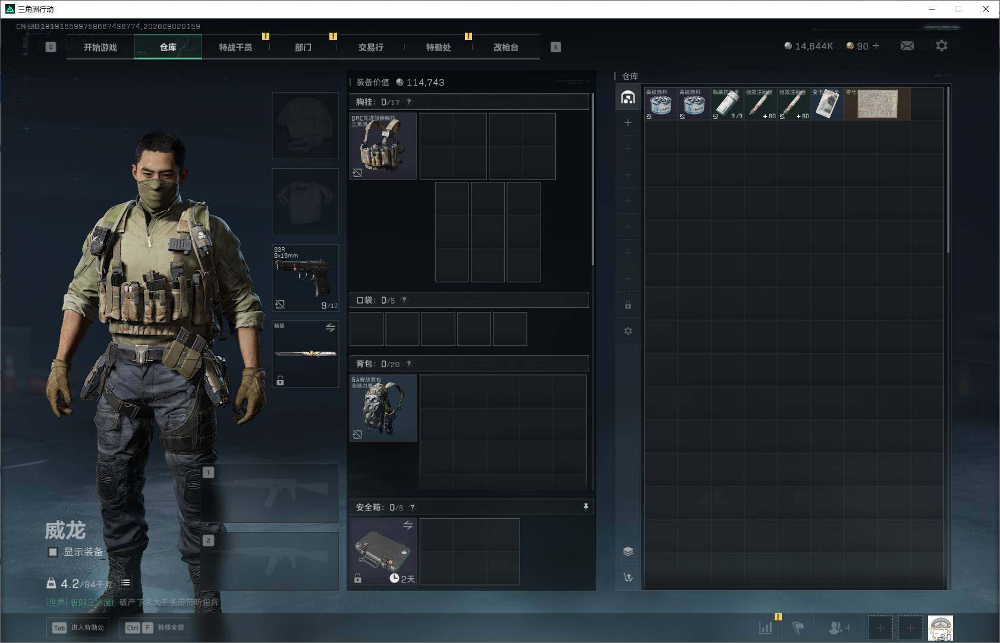The image size is (1000, 643).
Task: Click empty primary weapon slot 1
Action: click(x=270, y=493)
